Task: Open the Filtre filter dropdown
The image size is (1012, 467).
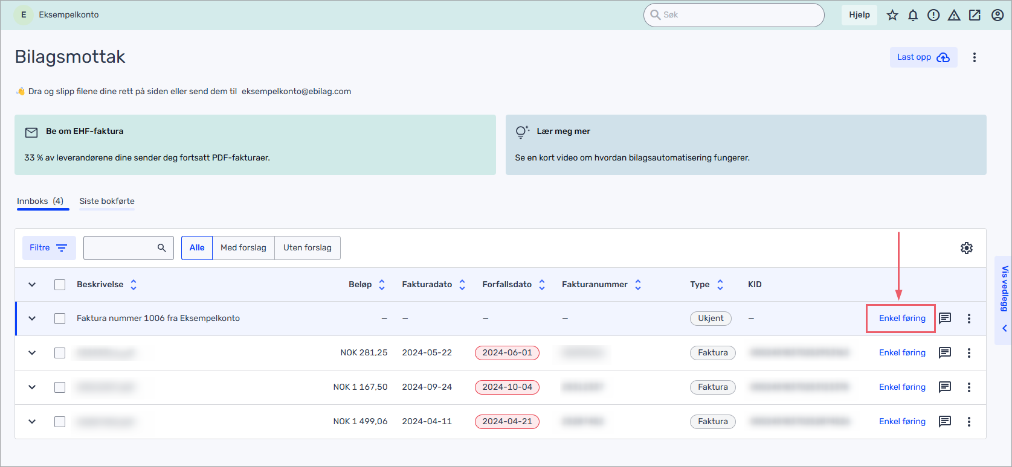Action: (x=49, y=248)
